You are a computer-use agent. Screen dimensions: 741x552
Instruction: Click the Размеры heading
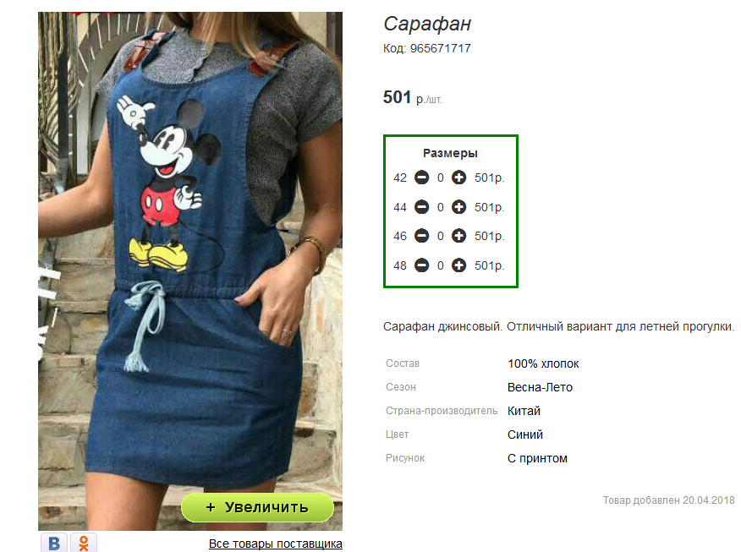pyautogui.click(x=450, y=153)
